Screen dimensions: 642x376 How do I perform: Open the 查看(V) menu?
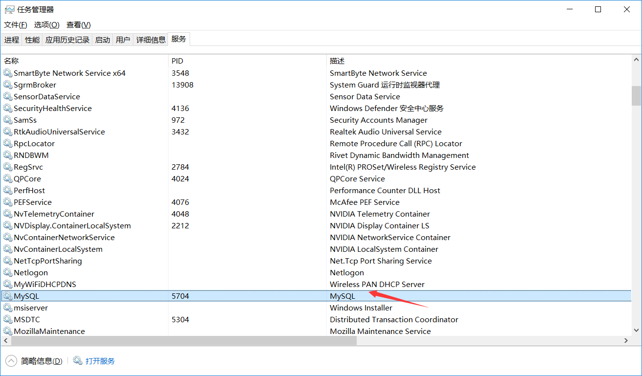coord(79,25)
